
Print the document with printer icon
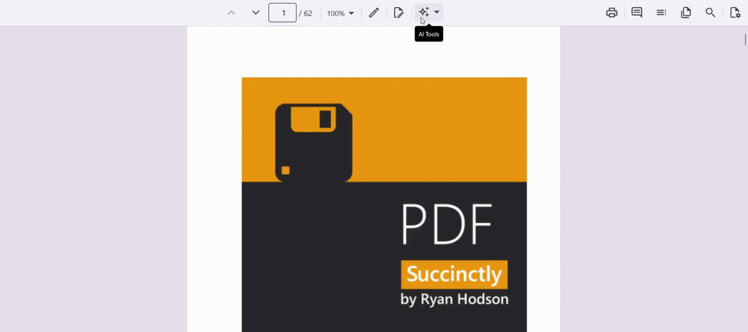coord(612,13)
